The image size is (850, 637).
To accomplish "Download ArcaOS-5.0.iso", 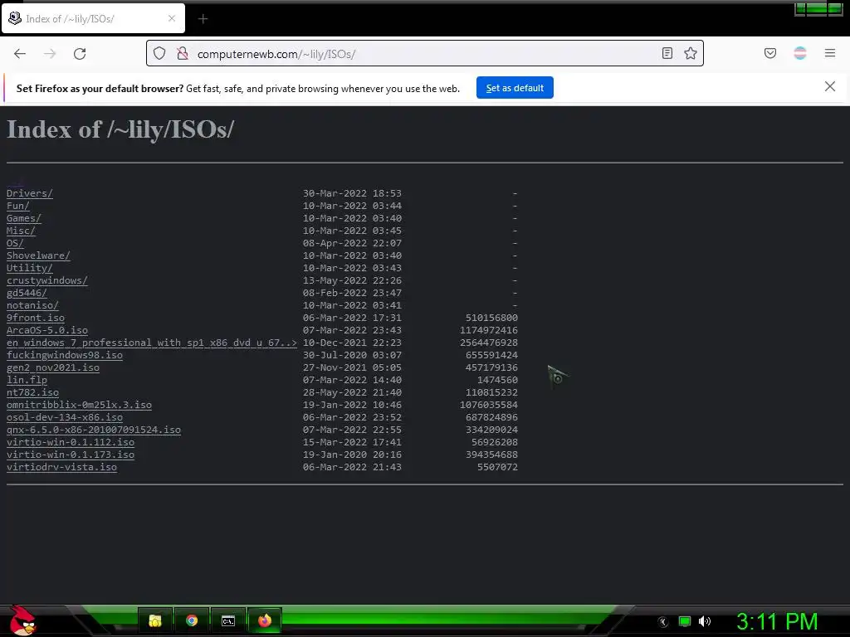I will 47,330.
